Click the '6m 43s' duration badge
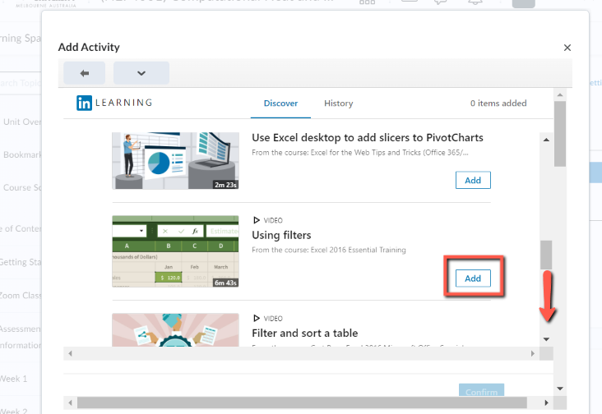This screenshot has height=414, width=602. coord(225,283)
